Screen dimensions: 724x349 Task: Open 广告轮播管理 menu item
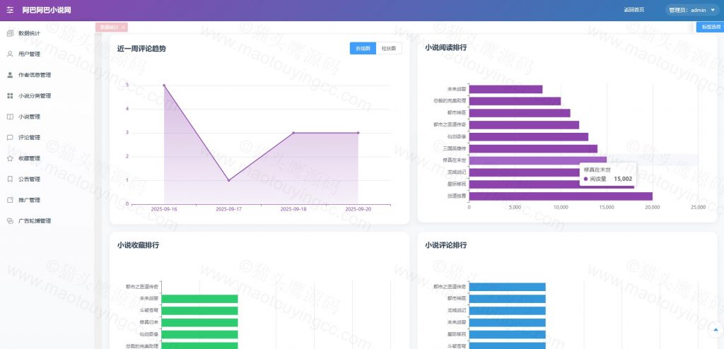click(47, 220)
